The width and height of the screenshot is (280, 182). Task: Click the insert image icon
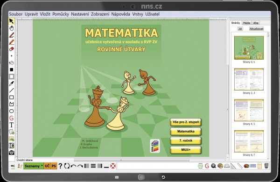coord(11,139)
